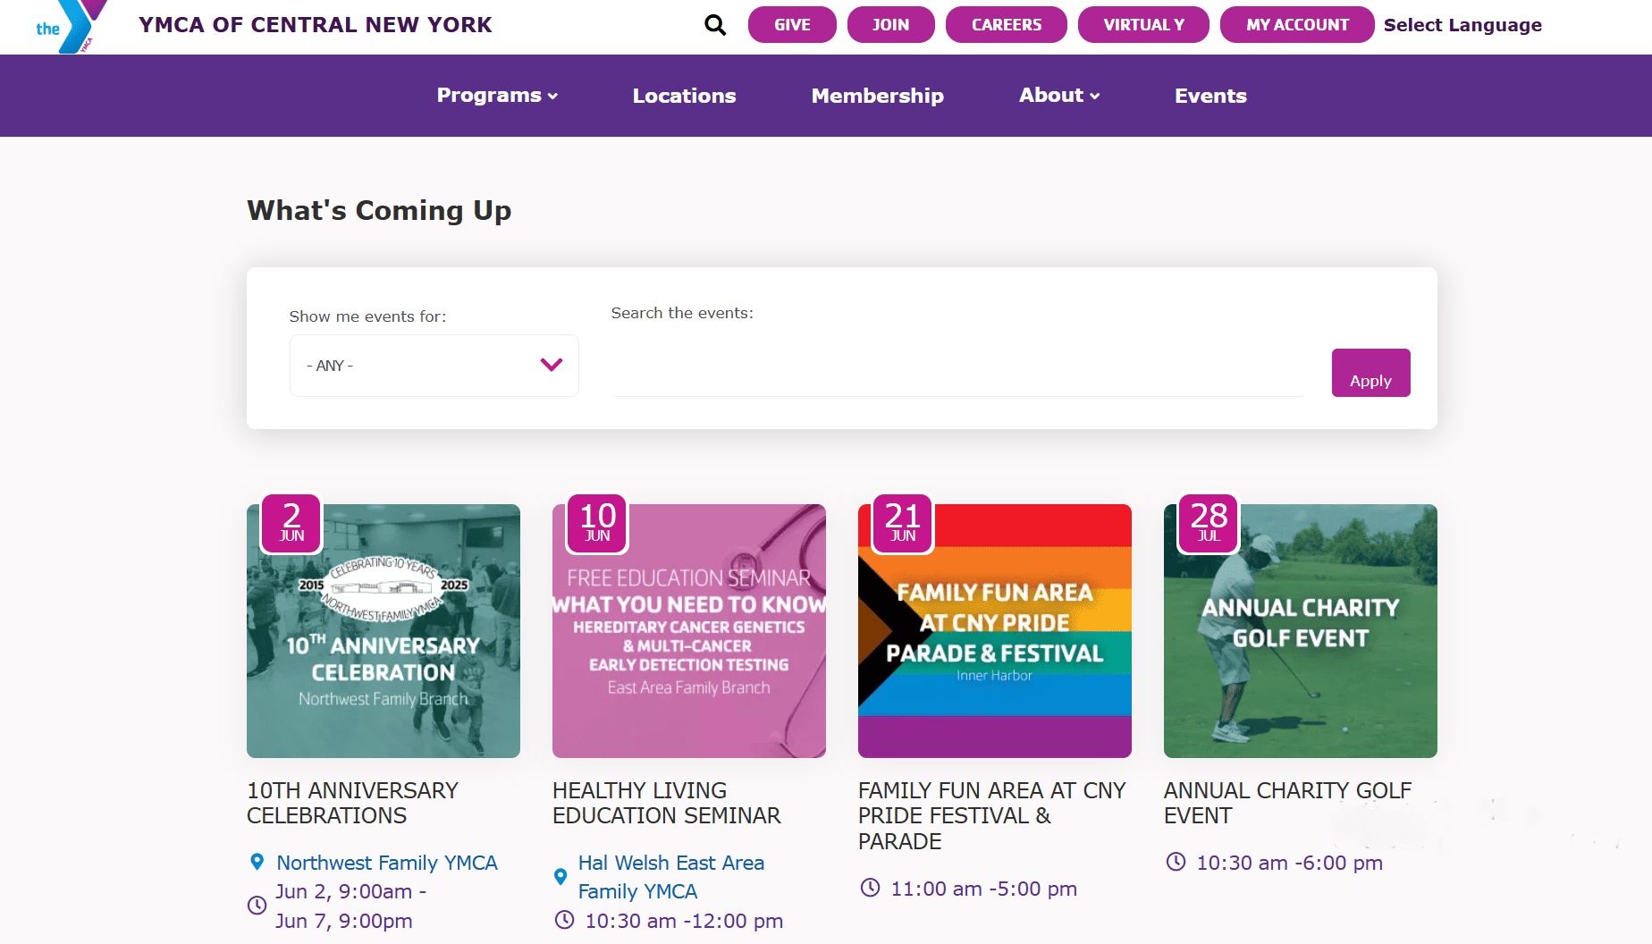
Task: Click the 10 JUN date badge
Action: click(597, 524)
